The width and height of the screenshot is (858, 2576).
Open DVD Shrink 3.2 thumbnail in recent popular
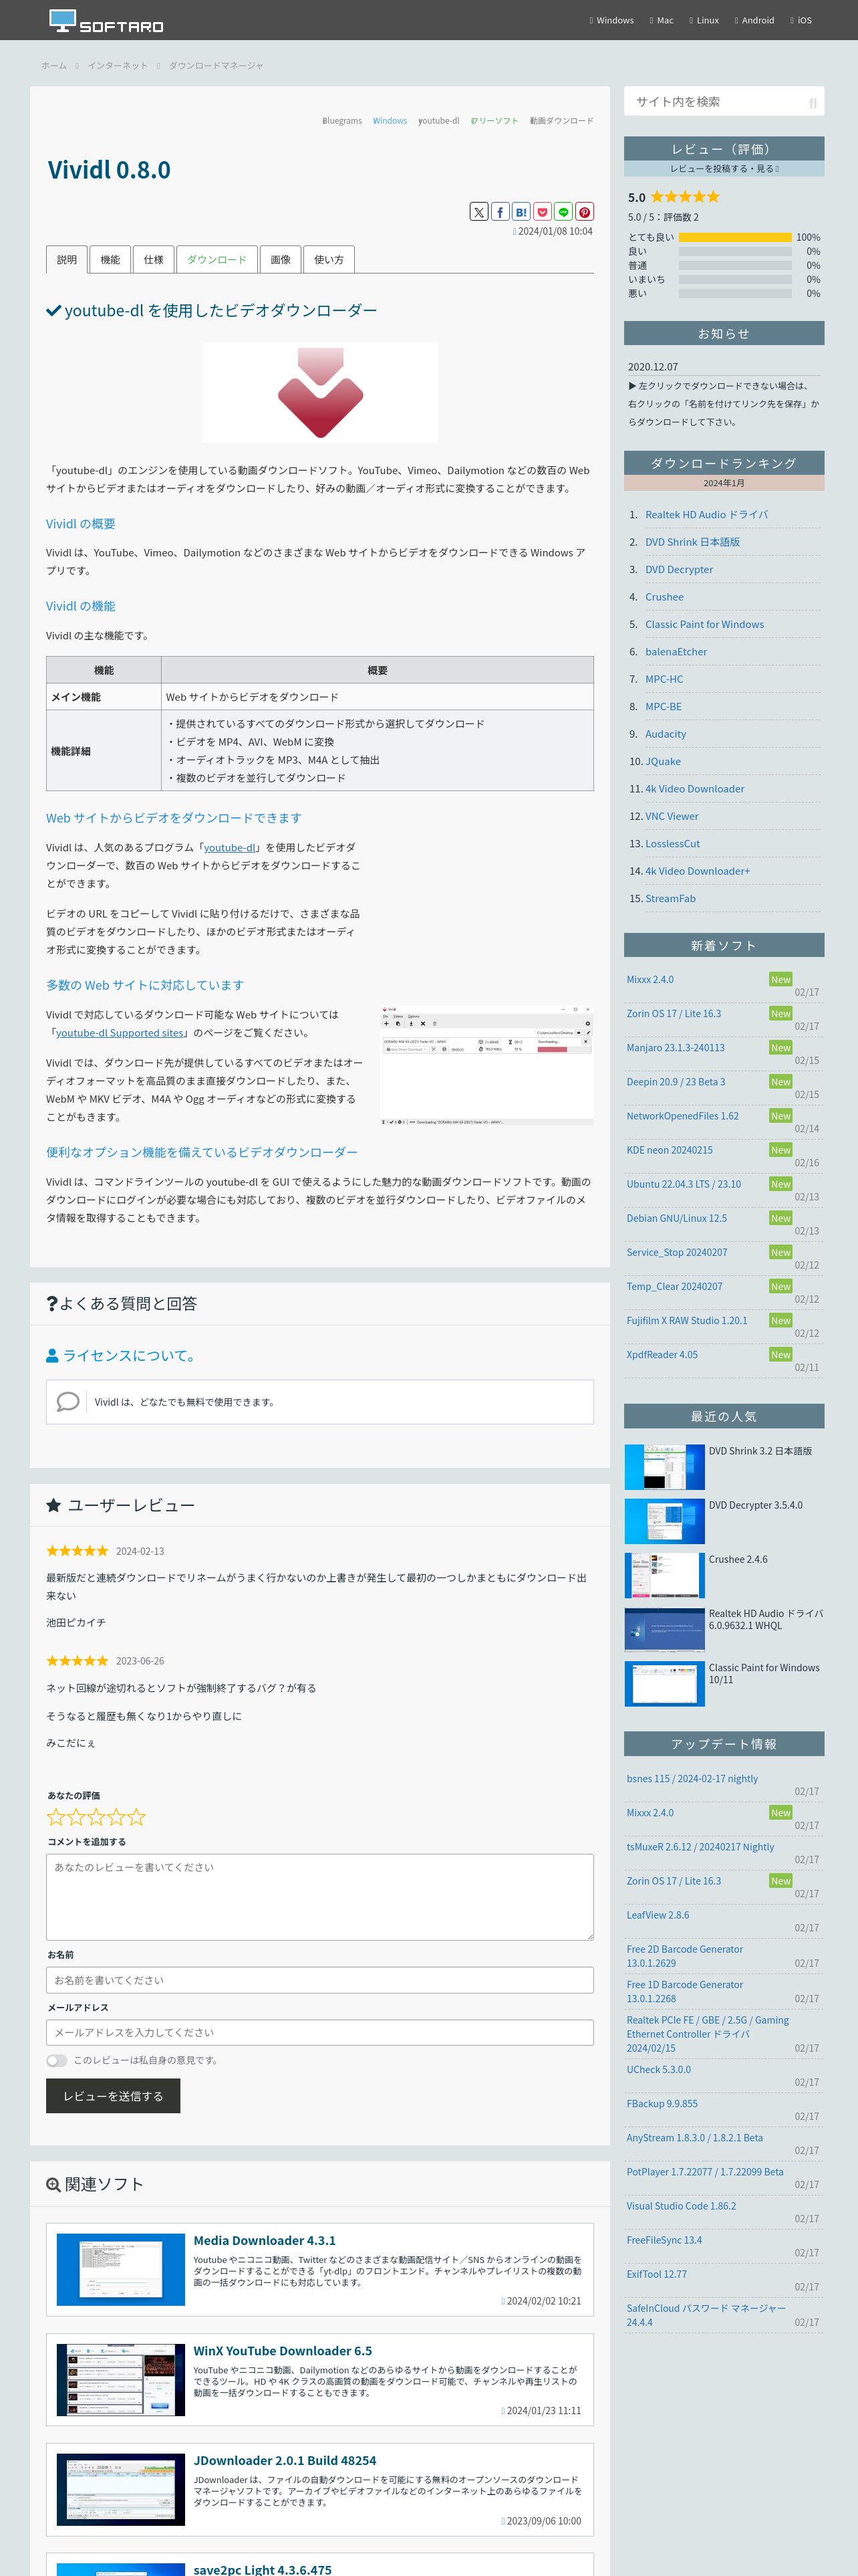[x=664, y=1467]
